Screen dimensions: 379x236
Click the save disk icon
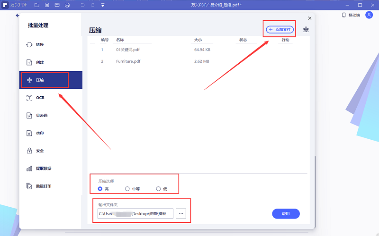[x=47, y=5]
